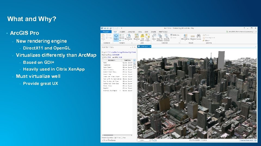Select the Park Bench bookmark row
261x146 pixels.
tap(117, 67)
